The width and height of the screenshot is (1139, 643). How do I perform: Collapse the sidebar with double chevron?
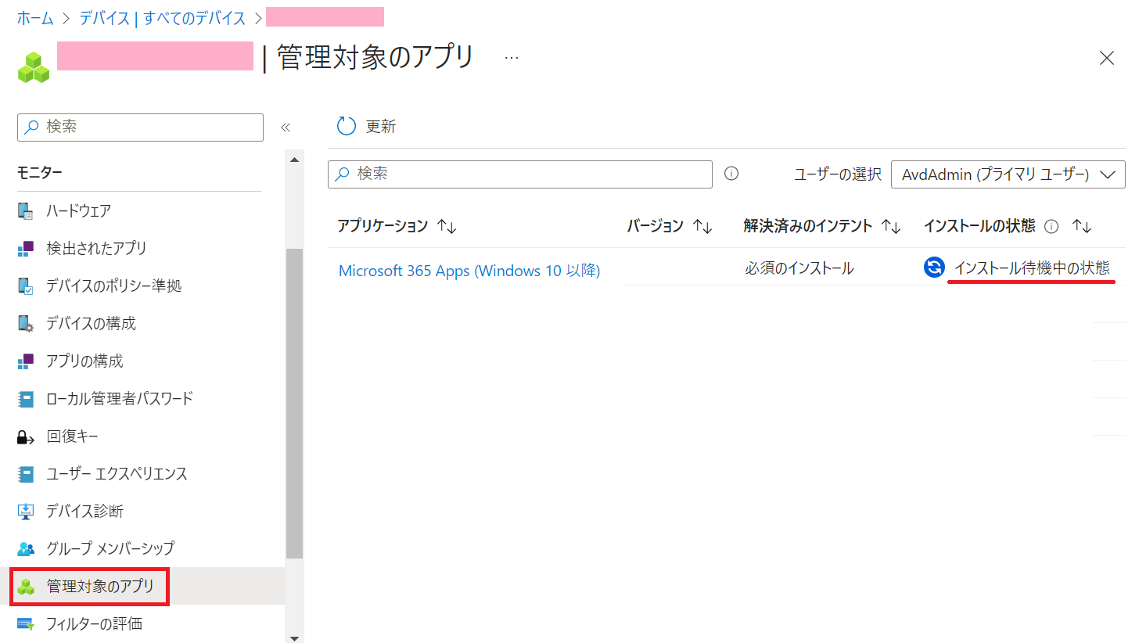pos(286,128)
